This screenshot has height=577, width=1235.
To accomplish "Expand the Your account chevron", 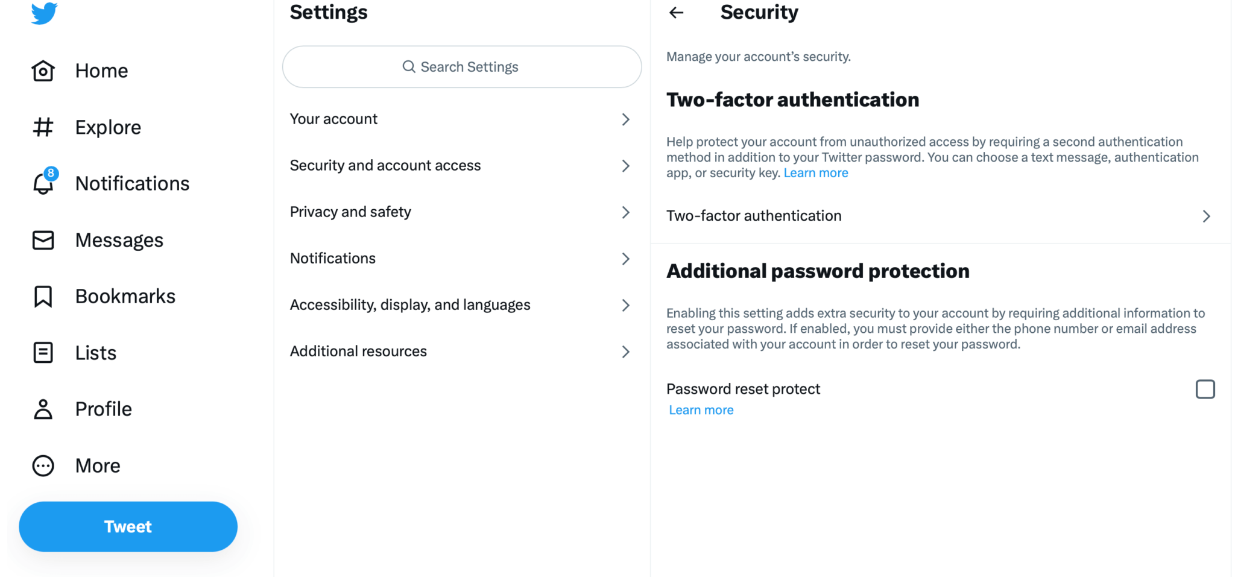I will 626,119.
